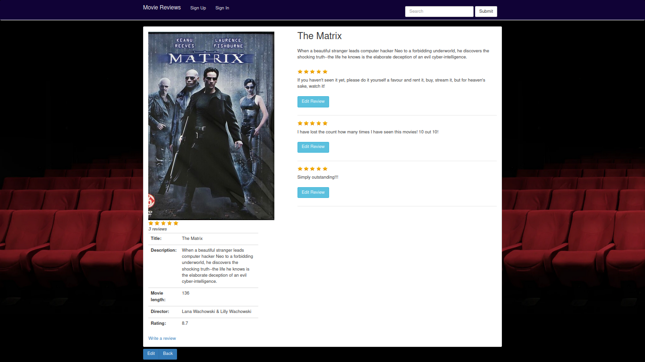Screen dimensions: 645x362
Task: Open The Matrix poster image
Action: point(211,125)
